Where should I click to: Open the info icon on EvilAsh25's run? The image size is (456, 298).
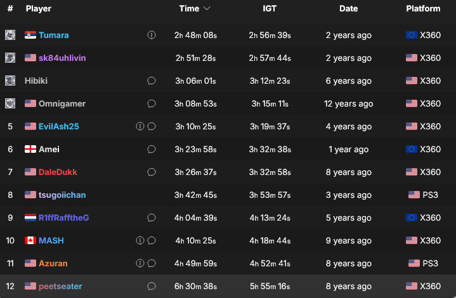tap(140, 126)
